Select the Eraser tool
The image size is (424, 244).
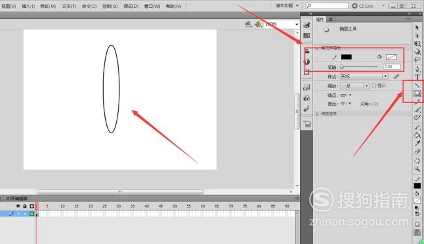[x=417, y=152]
